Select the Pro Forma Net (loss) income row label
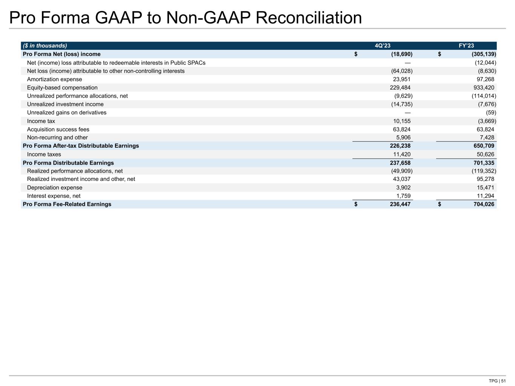The height and width of the screenshot is (386, 515). tap(61, 54)
